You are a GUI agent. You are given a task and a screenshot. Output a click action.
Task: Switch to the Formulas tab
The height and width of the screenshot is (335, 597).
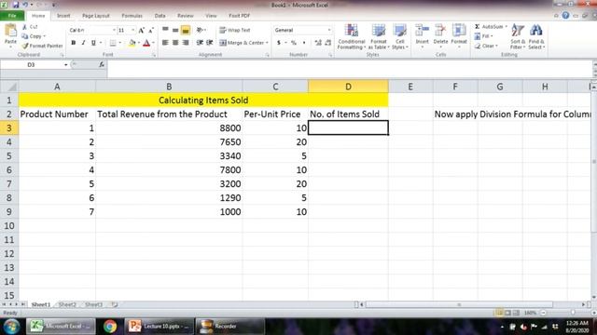click(x=132, y=16)
